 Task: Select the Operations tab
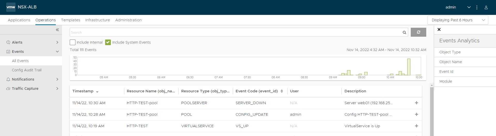(x=45, y=20)
